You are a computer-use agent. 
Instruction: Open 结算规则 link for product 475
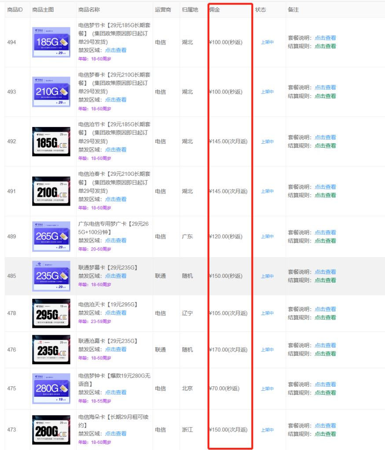coord(325,393)
